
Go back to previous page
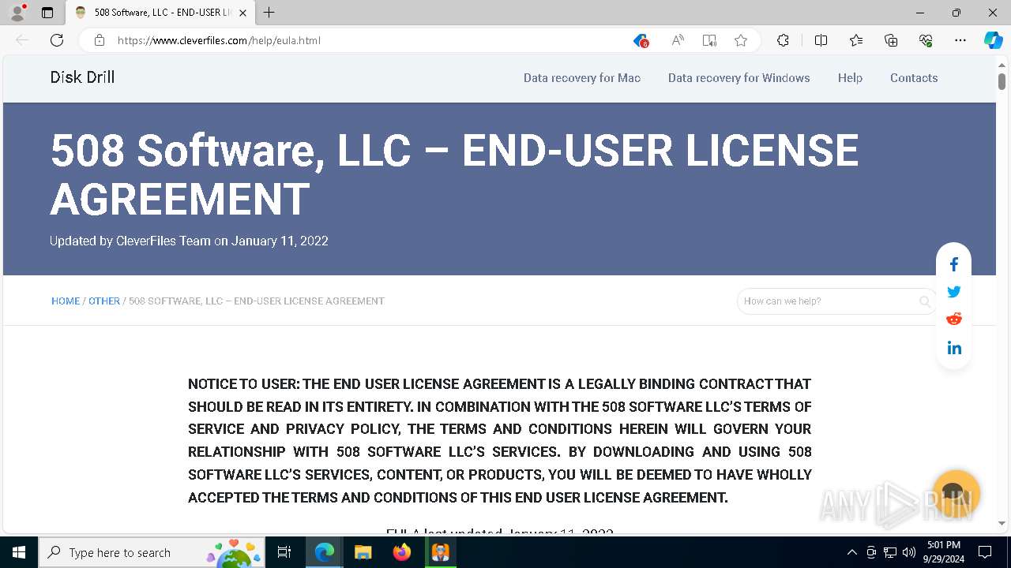[22, 40]
